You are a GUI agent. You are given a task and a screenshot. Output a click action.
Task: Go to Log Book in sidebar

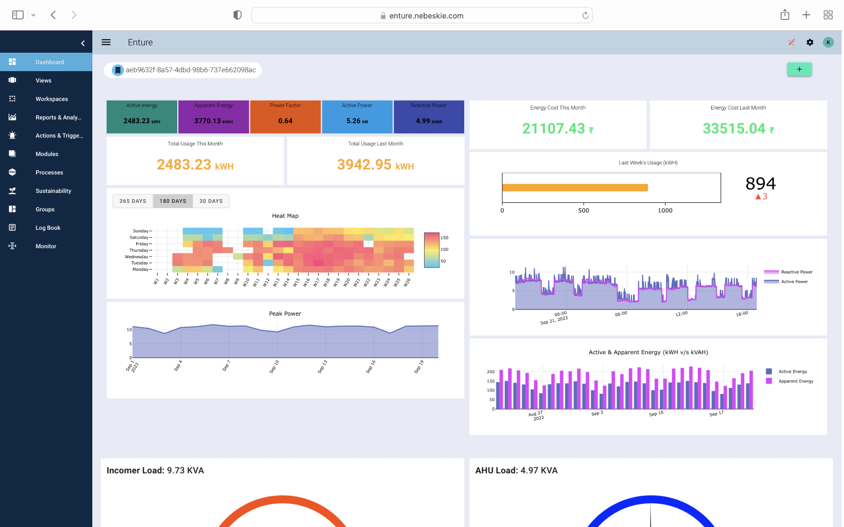[x=48, y=228]
